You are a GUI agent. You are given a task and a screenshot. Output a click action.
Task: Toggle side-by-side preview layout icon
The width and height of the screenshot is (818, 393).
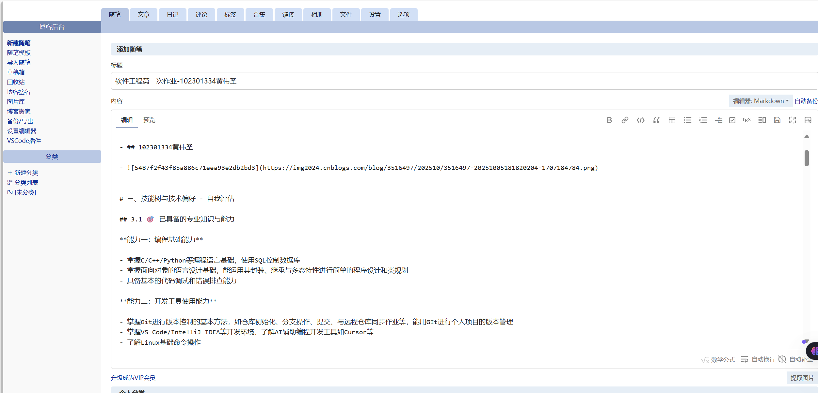click(762, 120)
